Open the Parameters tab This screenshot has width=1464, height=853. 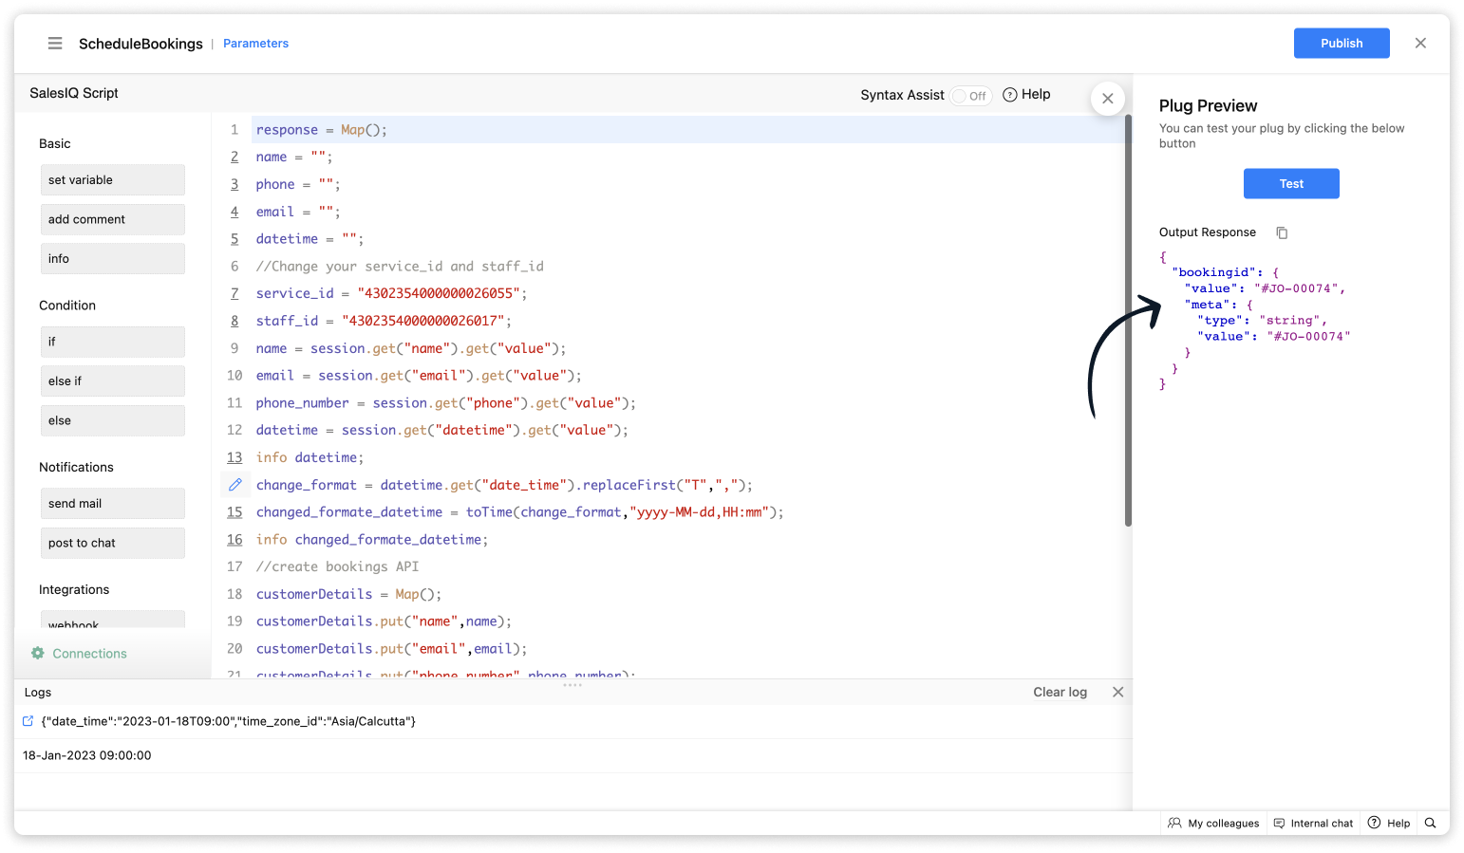point(255,44)
